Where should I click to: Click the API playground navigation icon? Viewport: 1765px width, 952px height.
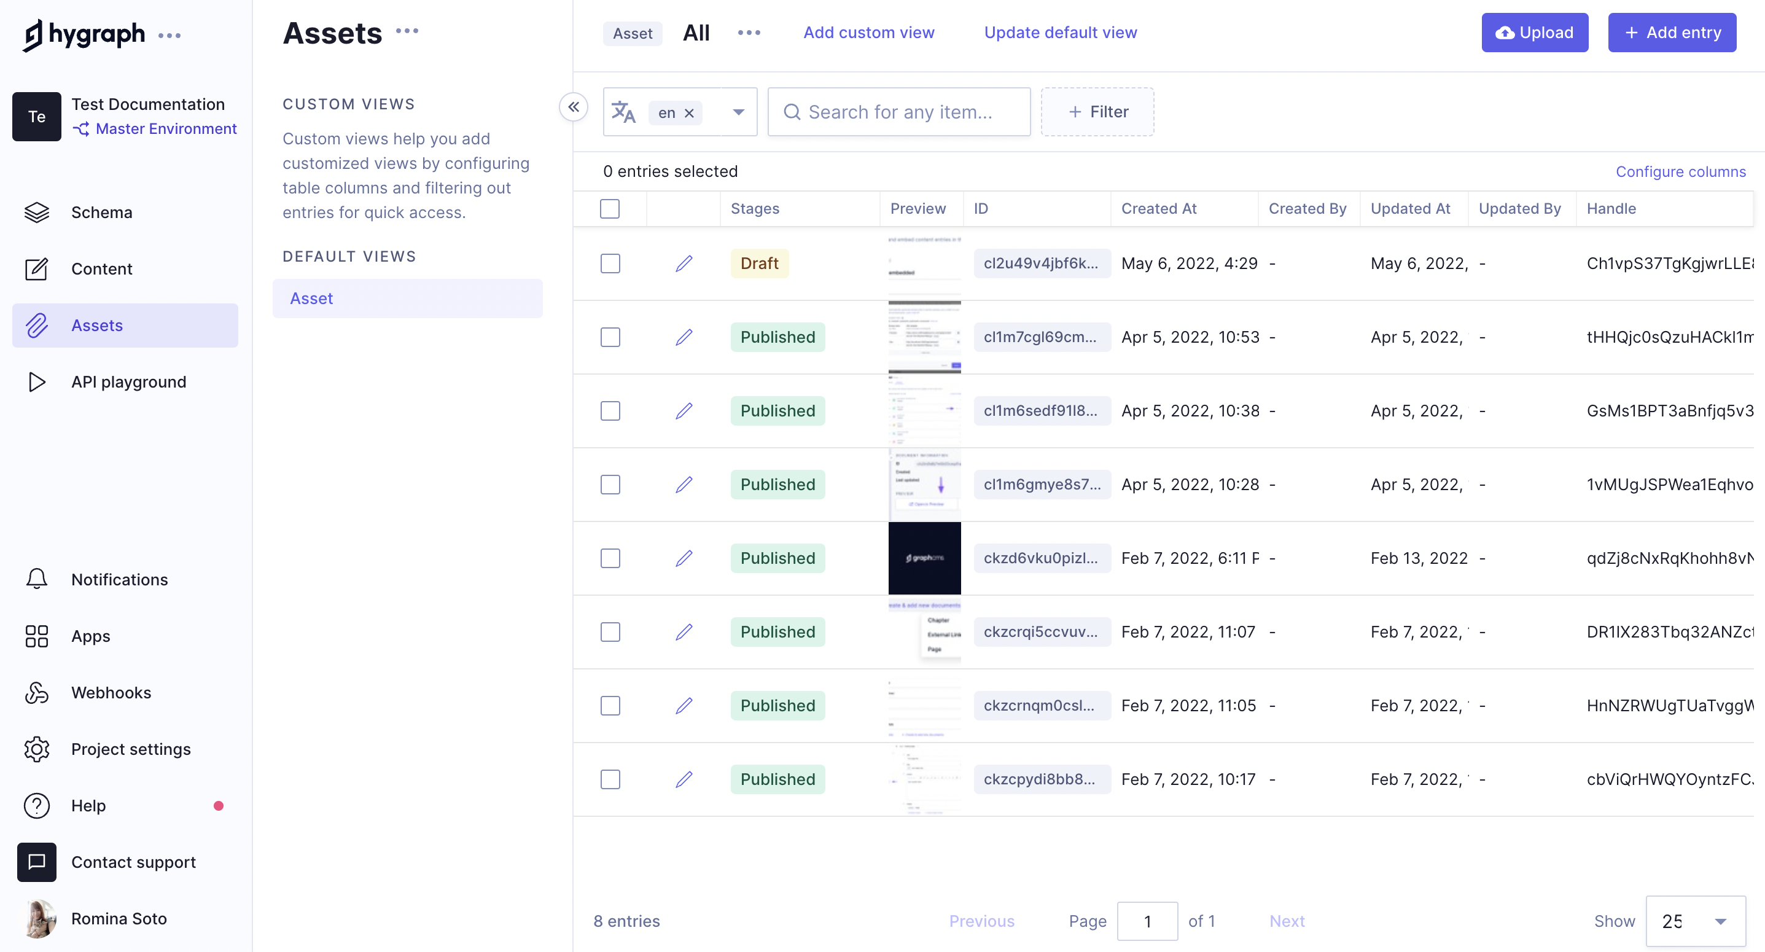click(36, 381)
